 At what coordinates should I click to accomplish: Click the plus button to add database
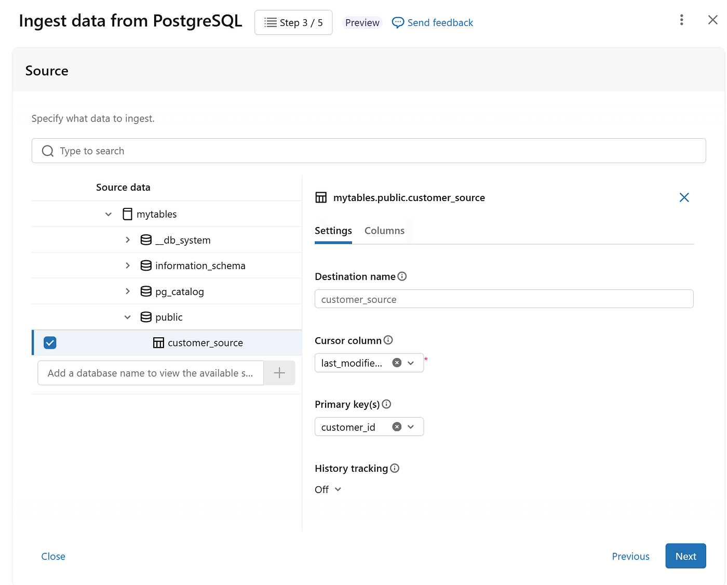pos(279,373)
